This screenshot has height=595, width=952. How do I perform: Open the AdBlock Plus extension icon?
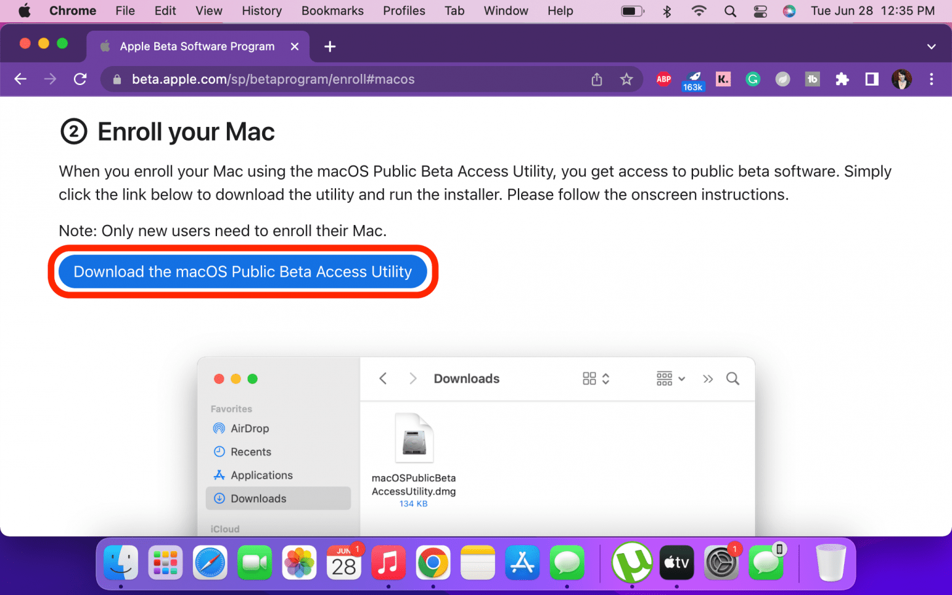[664, 79]
